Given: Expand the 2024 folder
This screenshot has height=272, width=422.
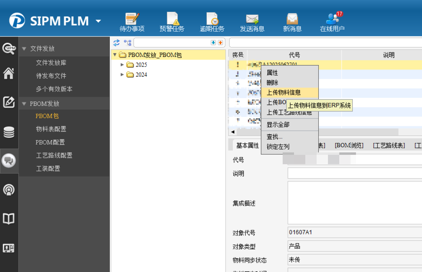Looking at the screenshot, I should pos(122,75).
